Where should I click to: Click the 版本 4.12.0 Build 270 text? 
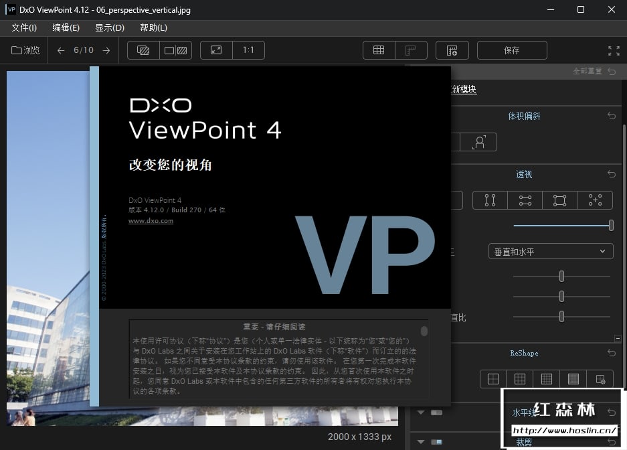177,210
